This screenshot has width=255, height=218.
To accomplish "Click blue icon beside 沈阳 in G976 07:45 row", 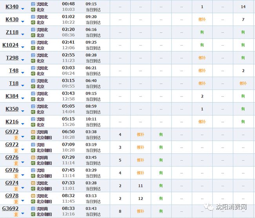I will click(x=33, y=170).
